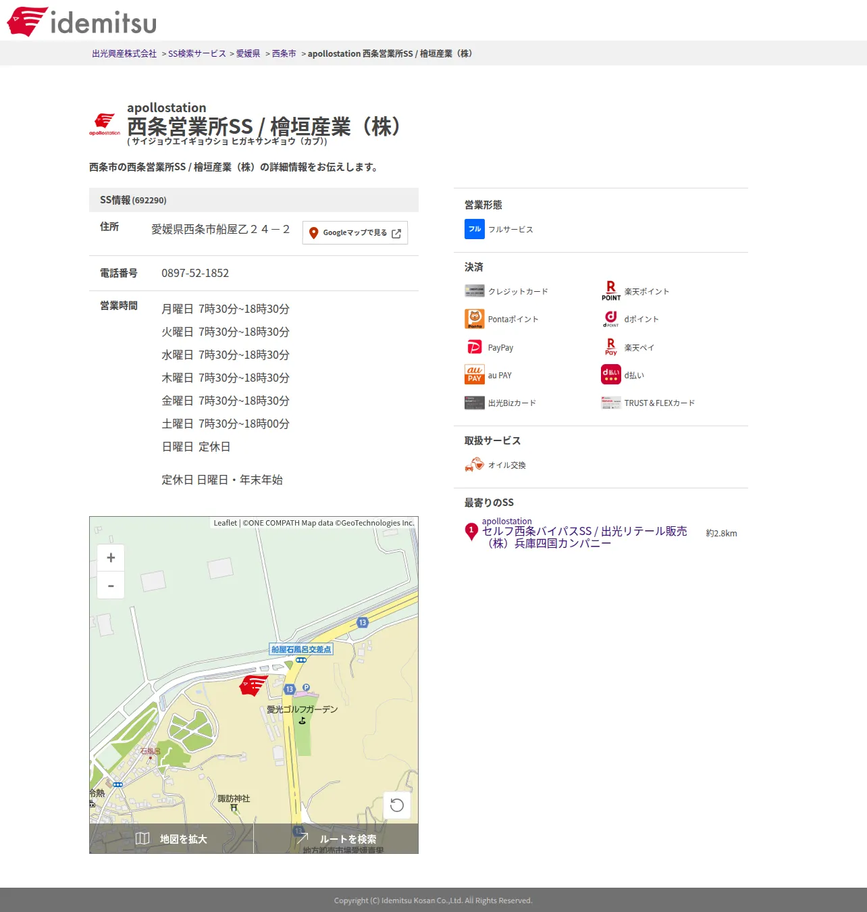Click the phone number 0897-52-1852

pos(195,273)
